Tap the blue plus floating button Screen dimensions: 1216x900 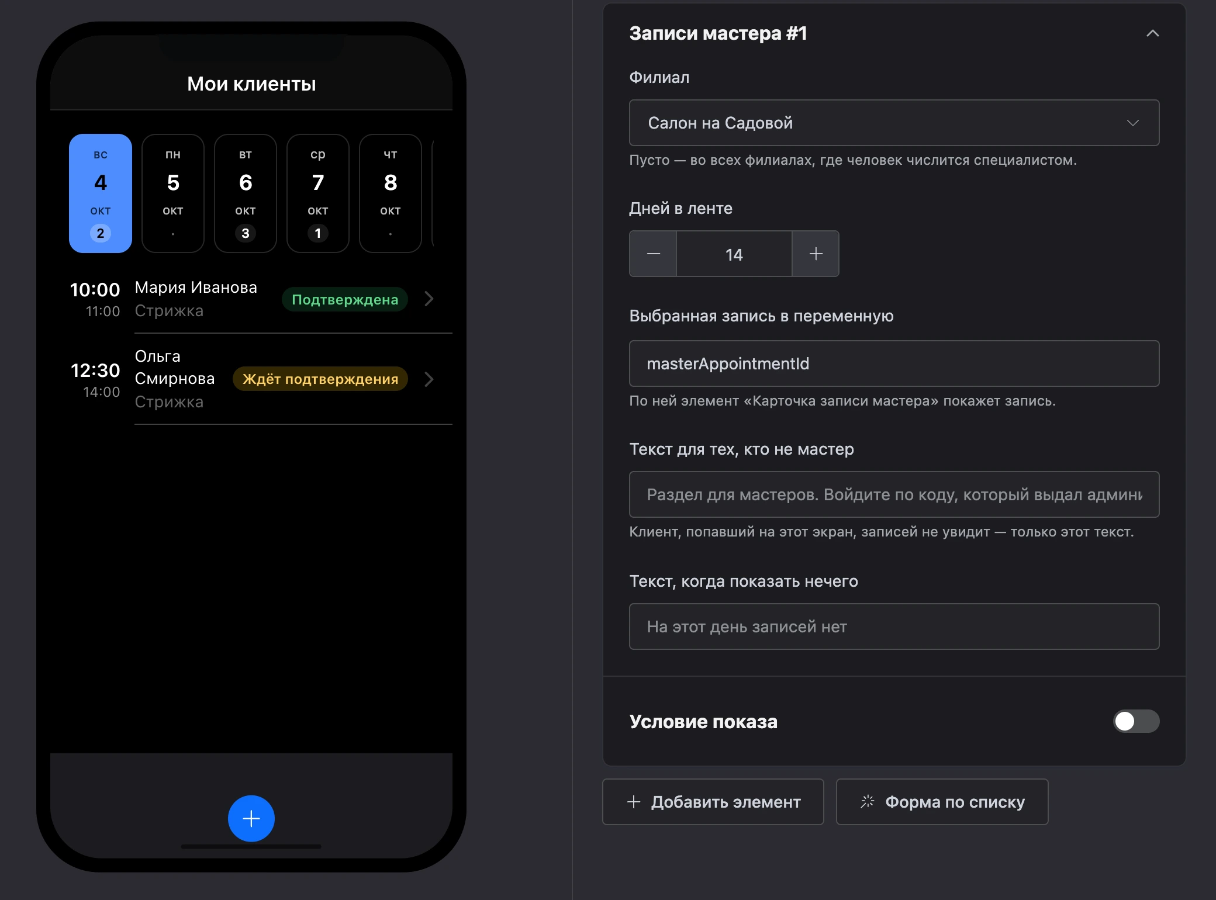point(251,818)
